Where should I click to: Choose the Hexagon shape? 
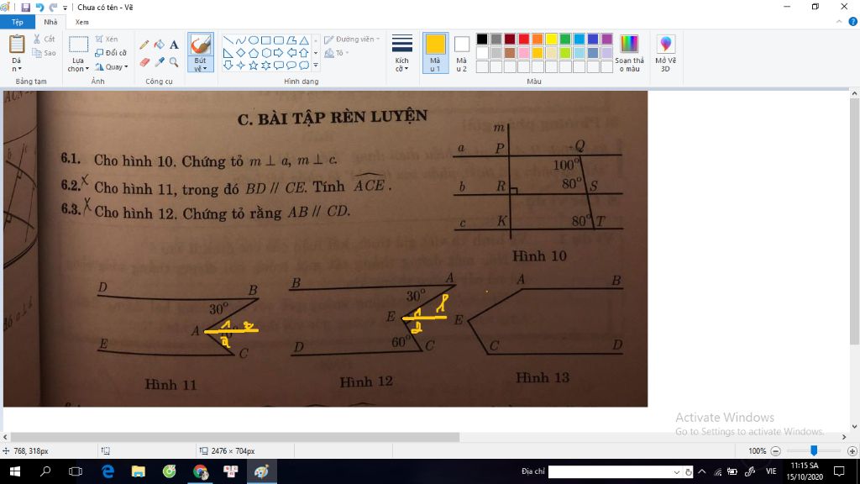tap(266, 53)
